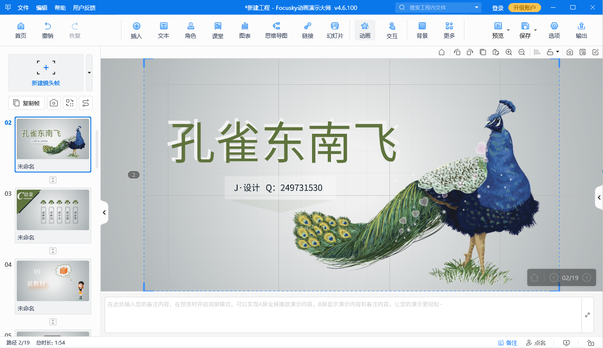Open the 插入 (Insert) tool

click(x=136, y=31)
